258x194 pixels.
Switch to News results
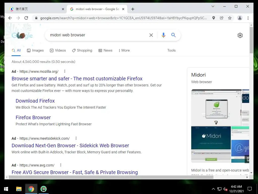(105, 50)
